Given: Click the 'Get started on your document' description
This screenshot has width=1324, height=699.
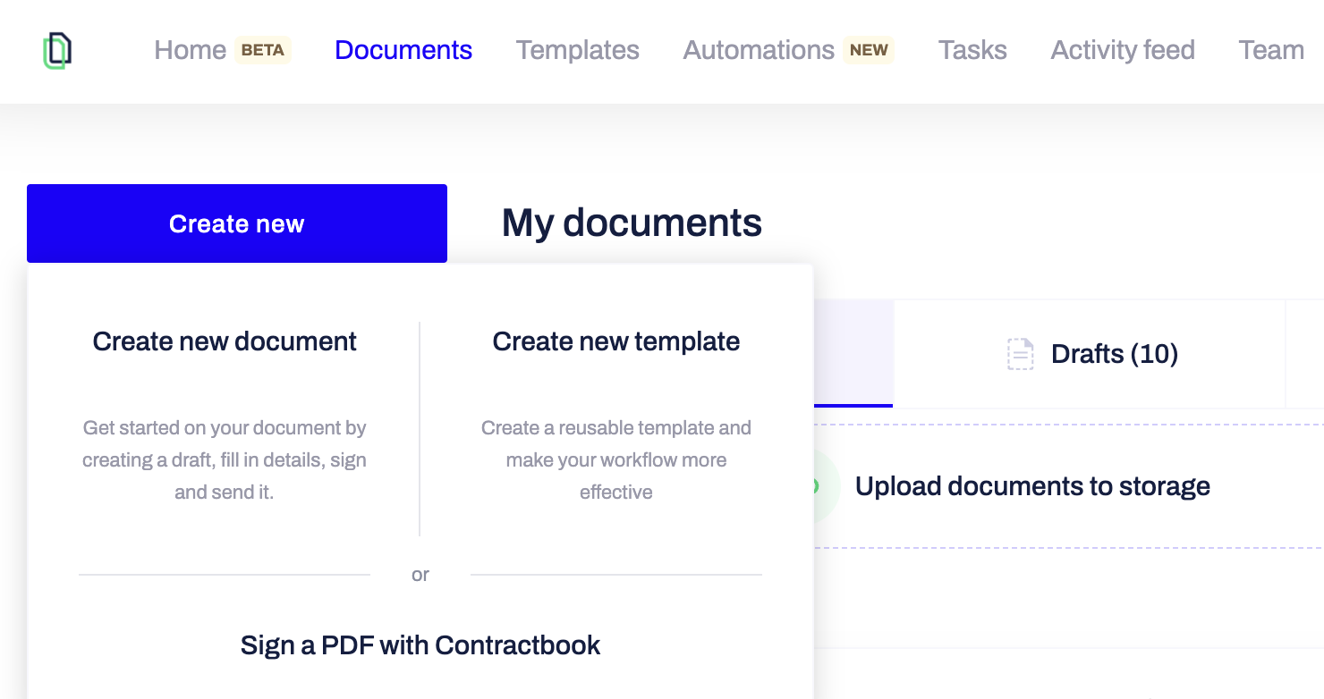Looking at the screenshot, I should point(225,459).
